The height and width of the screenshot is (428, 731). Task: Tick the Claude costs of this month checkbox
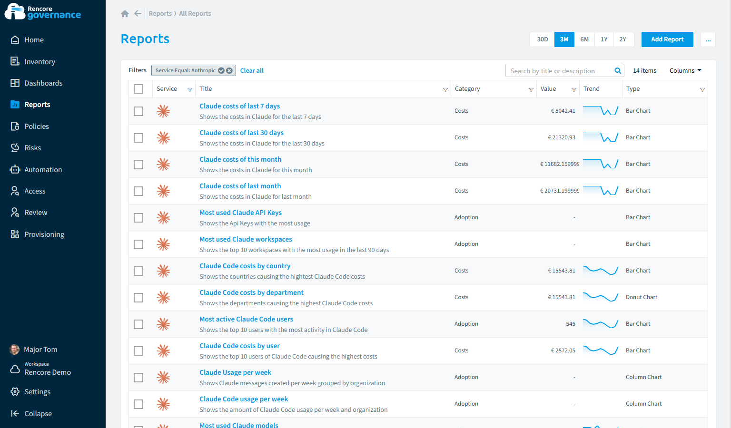coord(138,165)
